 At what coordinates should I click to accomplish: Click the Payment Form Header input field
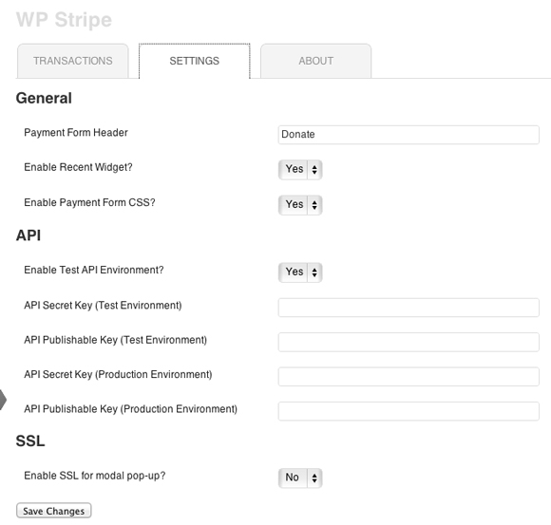pyautogui.click(x=408, y=135)
